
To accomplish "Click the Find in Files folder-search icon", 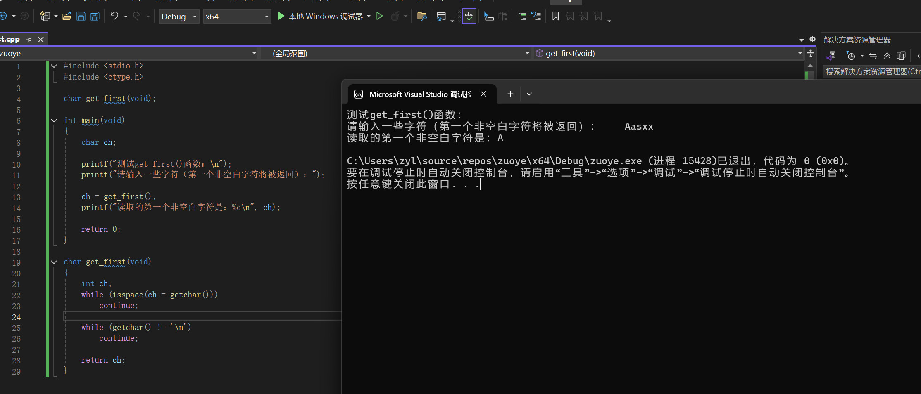I will click(x=422, y=16).
